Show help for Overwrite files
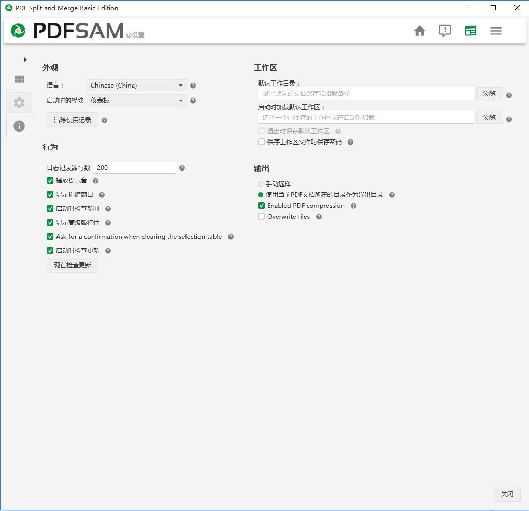This screenshot has height=511, width=529. (x=319, y=217)
